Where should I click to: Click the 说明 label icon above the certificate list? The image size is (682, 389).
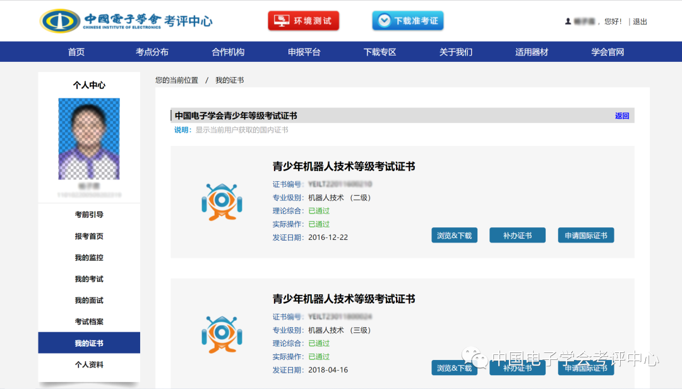click(x=181, y=129)
